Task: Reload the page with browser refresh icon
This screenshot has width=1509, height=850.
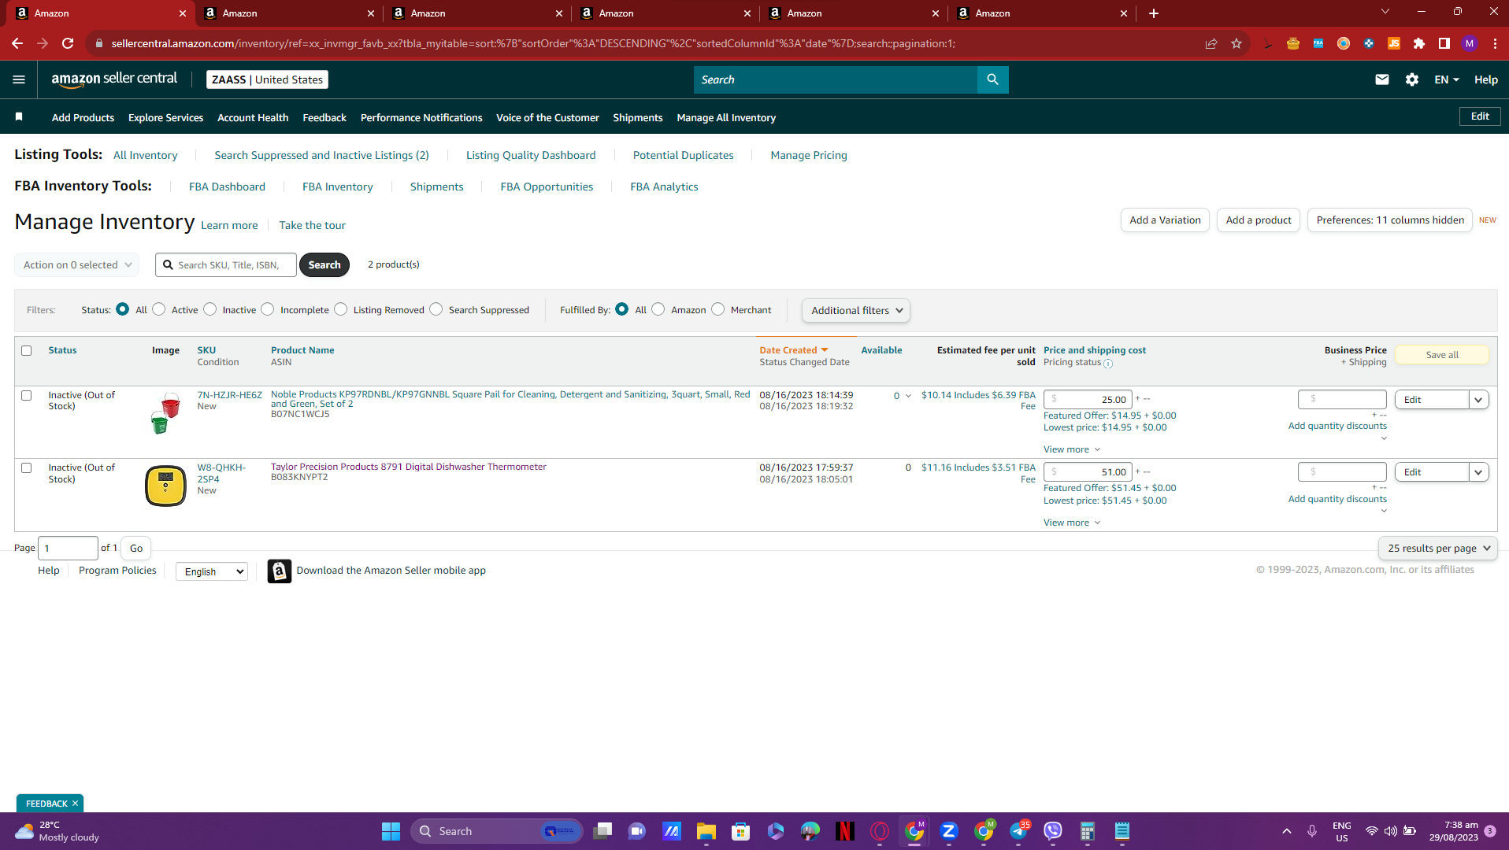Action: pyautogui.click(x=68, y=43)
